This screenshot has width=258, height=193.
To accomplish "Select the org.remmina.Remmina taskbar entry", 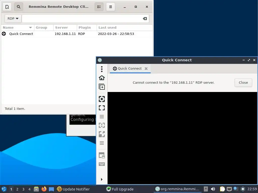I will (177, 189).
